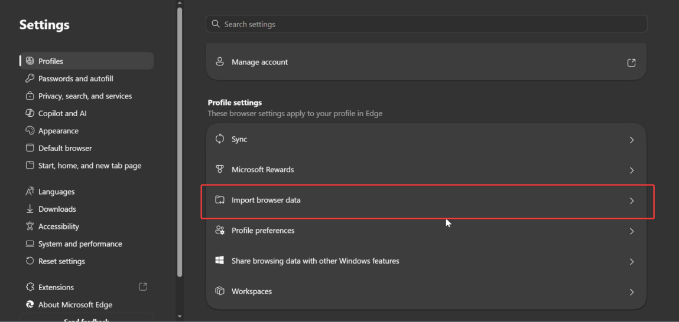Click the magnifier icon in Search settings
This screenshot has width=679, height=322.
pos(216,24)
